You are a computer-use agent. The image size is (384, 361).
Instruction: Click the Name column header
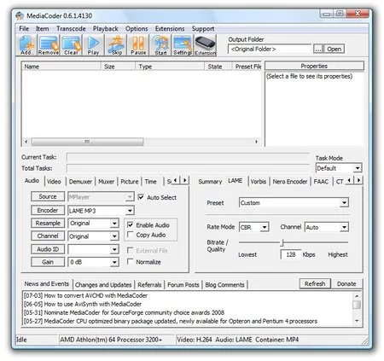click(61, 67)
